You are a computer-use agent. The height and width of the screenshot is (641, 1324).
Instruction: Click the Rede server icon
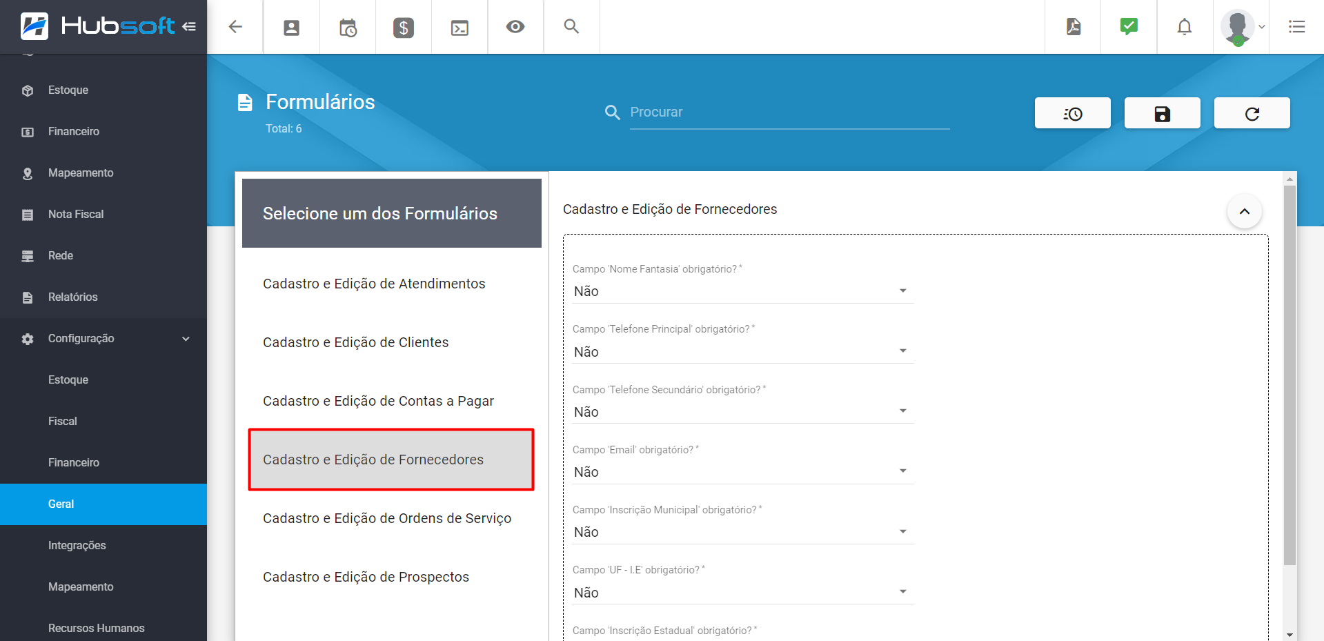pyautogui.click(x=28, y=256)
